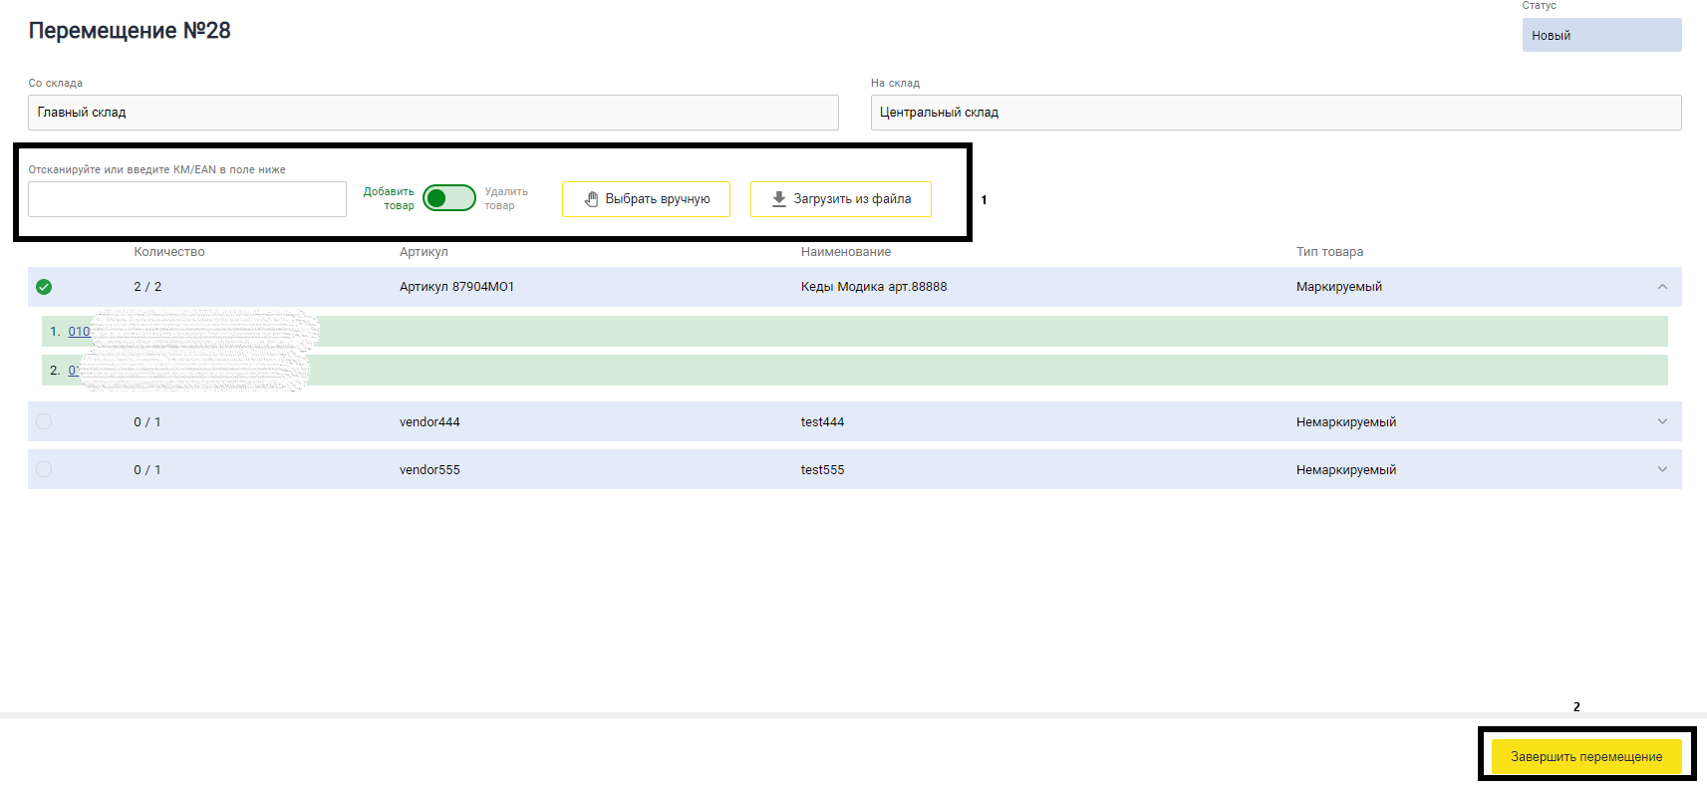1707x785 pixels.
Task: Open Статус field showing Новый
Action: pyautogui.click(x=1602, y=35)
